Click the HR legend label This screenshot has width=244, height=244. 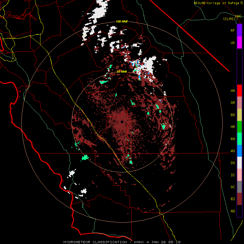233,127
